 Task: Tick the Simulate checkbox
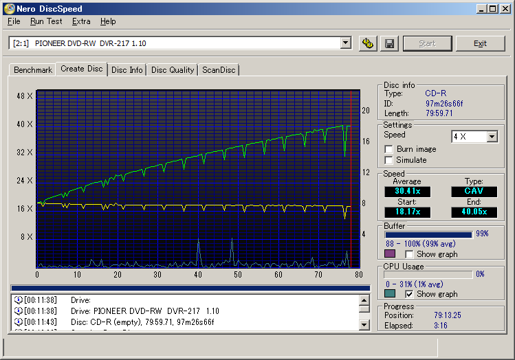point(389,160)
